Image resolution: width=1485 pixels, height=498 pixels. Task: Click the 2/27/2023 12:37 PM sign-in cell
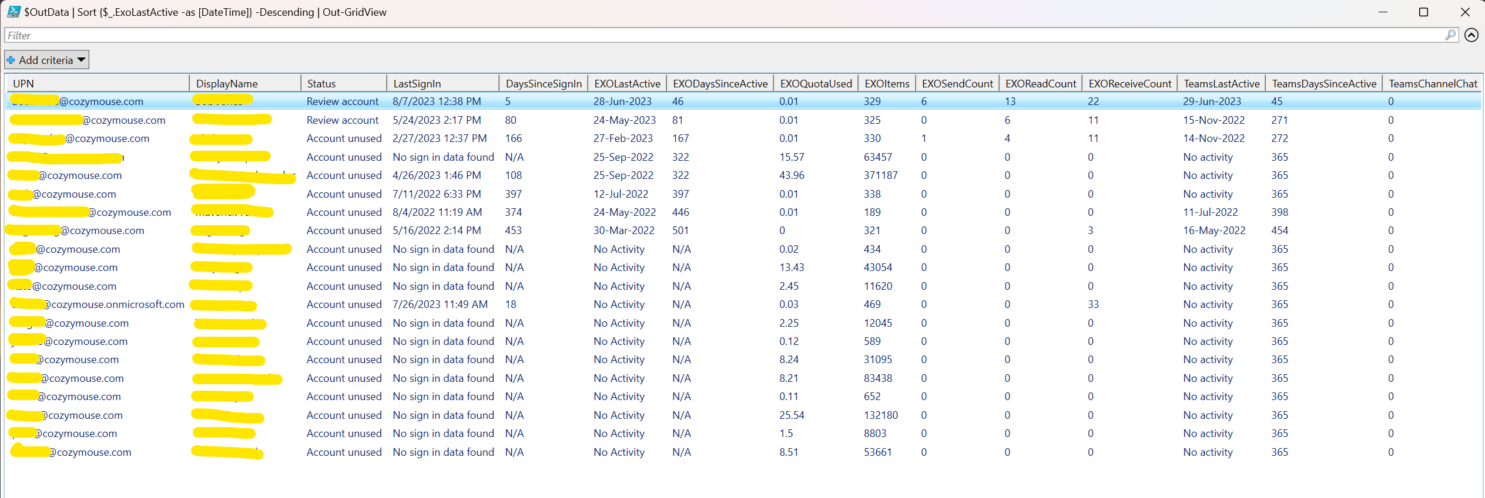(440, 138)
